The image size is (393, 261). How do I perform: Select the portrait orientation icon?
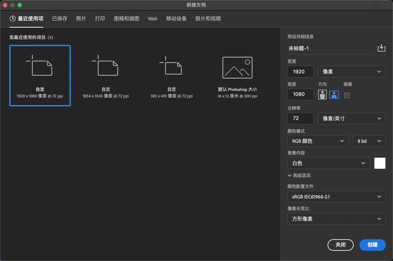tap(323, 94)
